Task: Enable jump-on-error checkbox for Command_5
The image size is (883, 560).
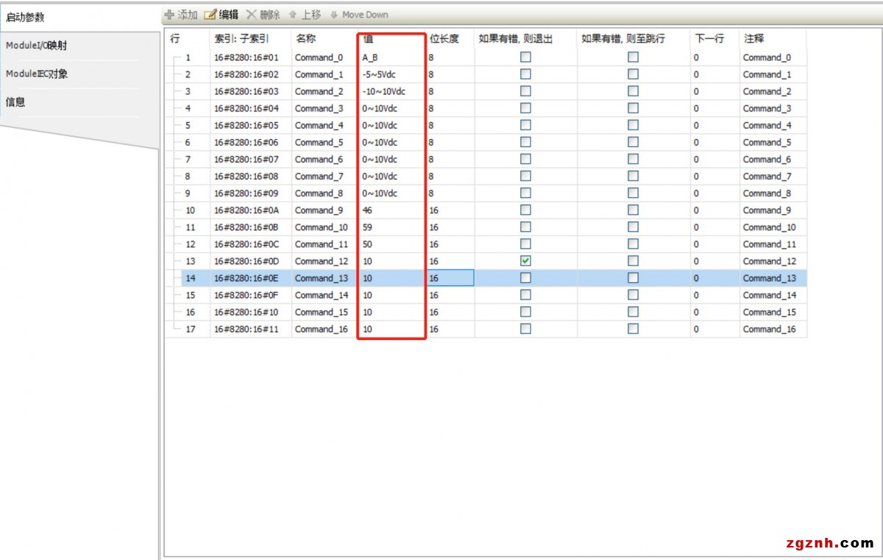Action: 633,143
